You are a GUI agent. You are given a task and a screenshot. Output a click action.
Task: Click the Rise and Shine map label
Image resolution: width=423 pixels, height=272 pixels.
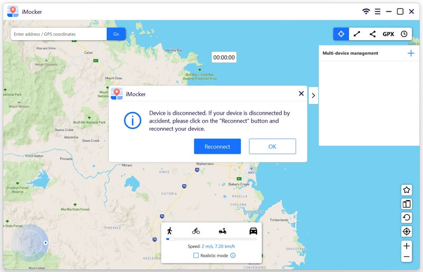click(46, 48)
